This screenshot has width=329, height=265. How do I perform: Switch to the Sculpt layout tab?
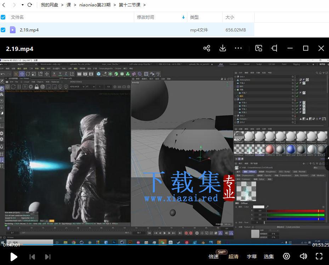[x=259, y=64]
